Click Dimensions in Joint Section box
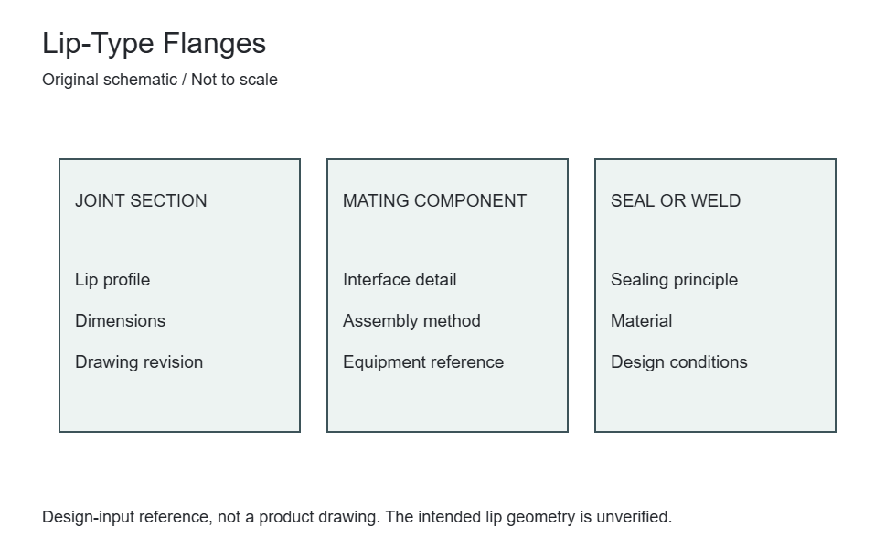This screenshot has width=896, height=549. click(120, 321)
